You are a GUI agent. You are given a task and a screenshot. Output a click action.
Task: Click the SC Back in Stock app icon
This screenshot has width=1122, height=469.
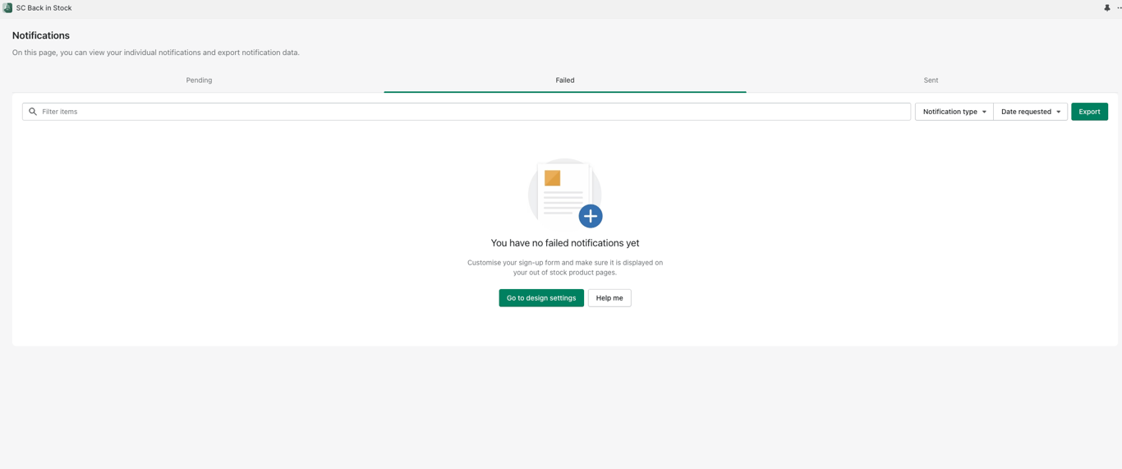click(7, 7)
